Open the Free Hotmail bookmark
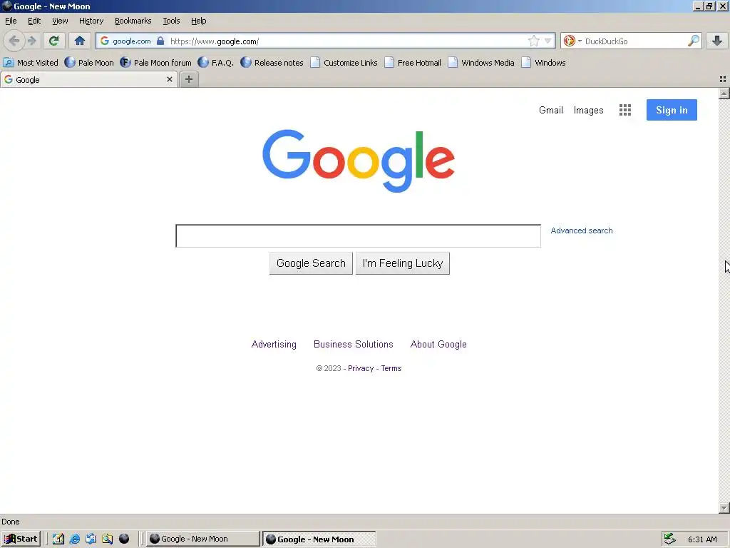The height and width of the screenshot is (548, 730). (x=413, y=63)
